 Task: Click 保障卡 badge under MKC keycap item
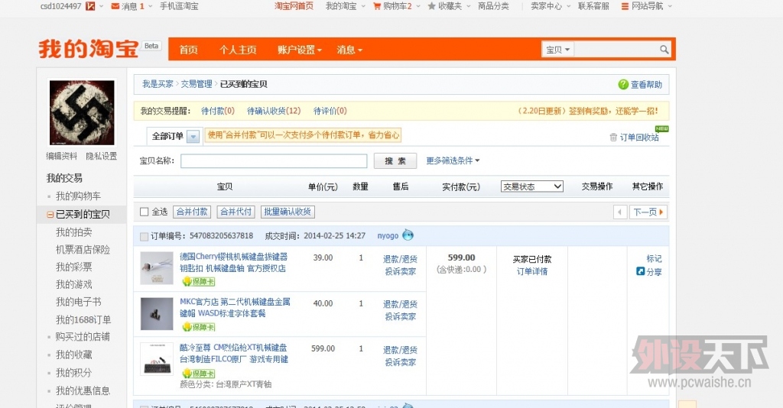click(x=199, y=327)
